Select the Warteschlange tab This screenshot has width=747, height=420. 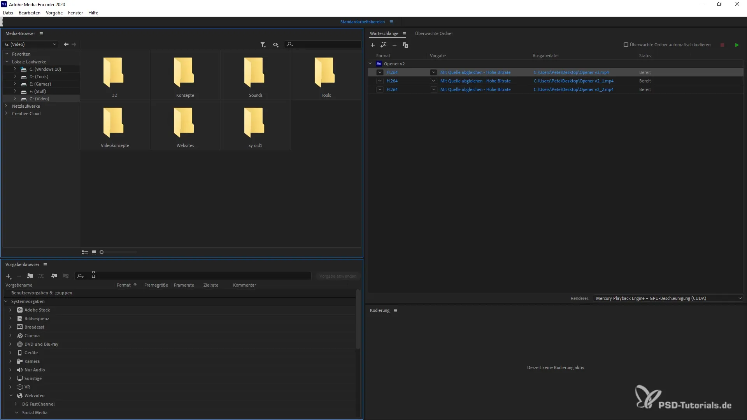[x=384, y=33]
